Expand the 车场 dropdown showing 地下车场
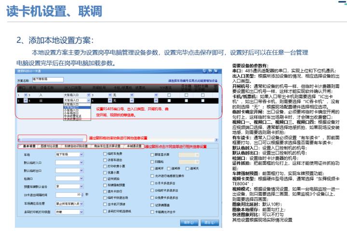 (81, 154)
